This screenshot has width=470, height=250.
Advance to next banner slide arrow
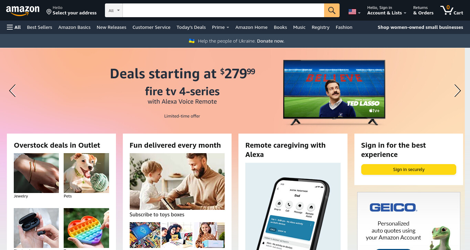[x=457, y=91]
